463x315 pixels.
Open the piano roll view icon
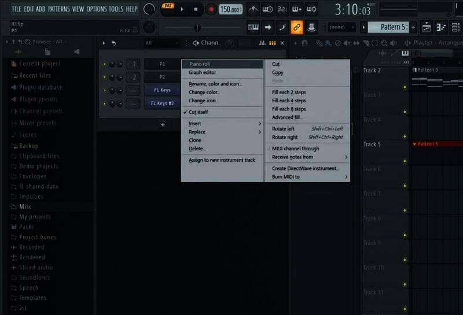click(441, 27)
